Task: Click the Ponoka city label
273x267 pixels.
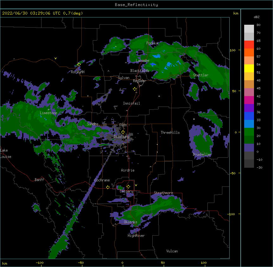Action: pyautogui.click(x=152, y=43)
